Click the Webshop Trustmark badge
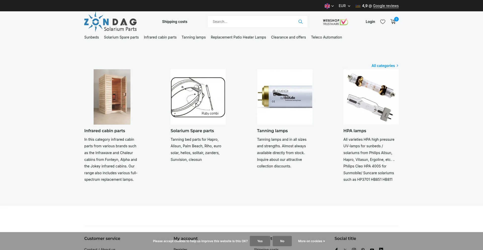Screen dimensions: 483x250 pyautogui.click(x=335, y=22)
